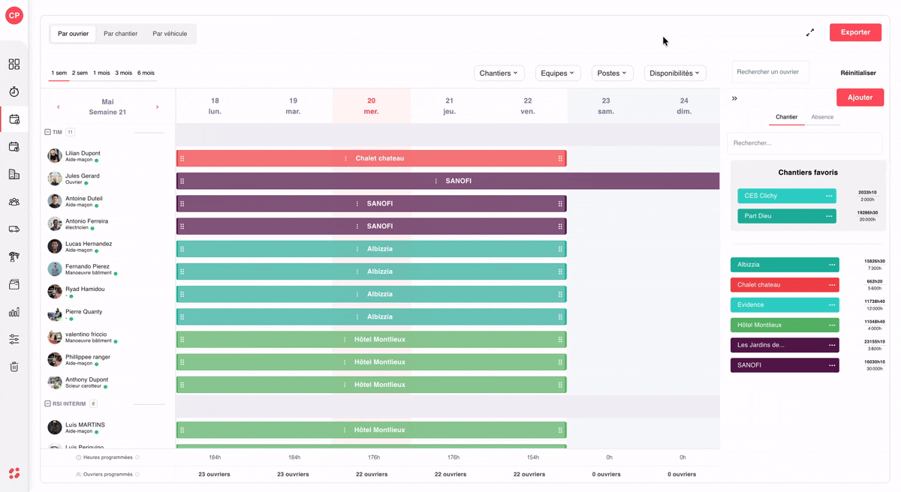Image resolution: width=901 pixels, height=492 pixels.
Task: Open three-dots menu on CES Clichy card
Action: pyautogui.click(x=829, y=196)
